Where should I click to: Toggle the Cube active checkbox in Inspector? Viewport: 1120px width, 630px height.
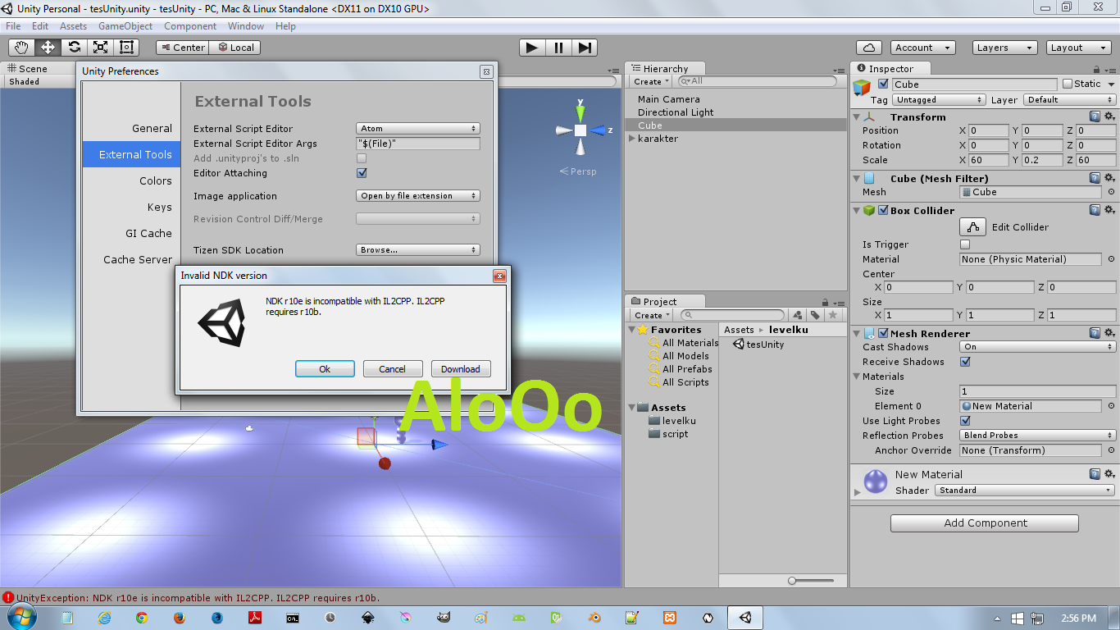point(883,84)
